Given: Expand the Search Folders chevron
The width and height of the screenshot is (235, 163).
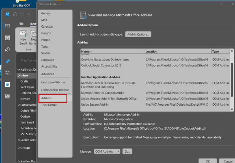Looking at the screenshot, I should click(19, 140).
